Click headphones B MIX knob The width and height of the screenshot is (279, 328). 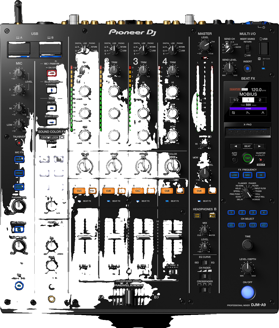click(204, 230)
